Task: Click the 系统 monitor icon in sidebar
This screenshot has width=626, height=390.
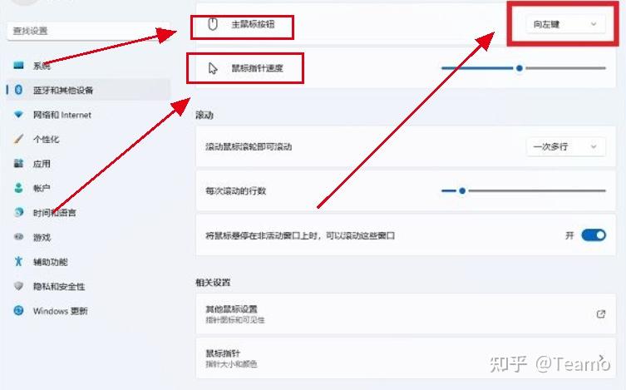Action: [18, 65]
